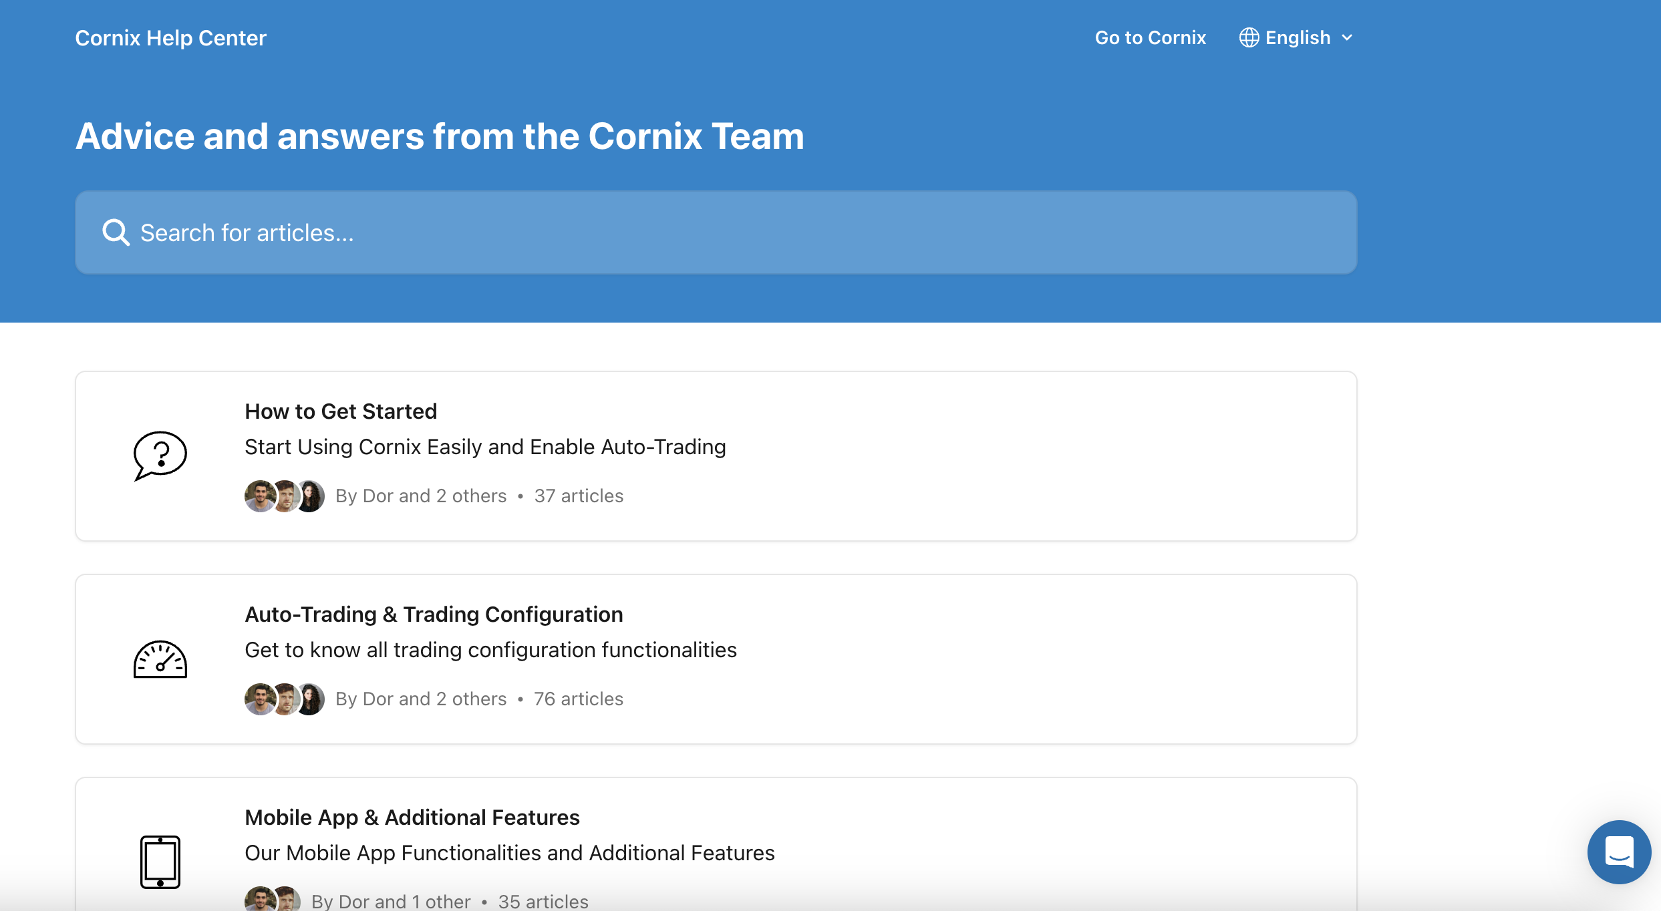1661x911 pixels.
Task: Expand the English language dropdown
Action: tap(1295, 37)
